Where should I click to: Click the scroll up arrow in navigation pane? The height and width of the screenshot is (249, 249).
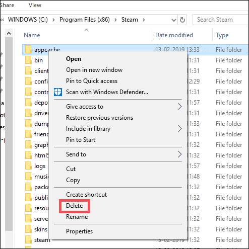coord(9,33)
